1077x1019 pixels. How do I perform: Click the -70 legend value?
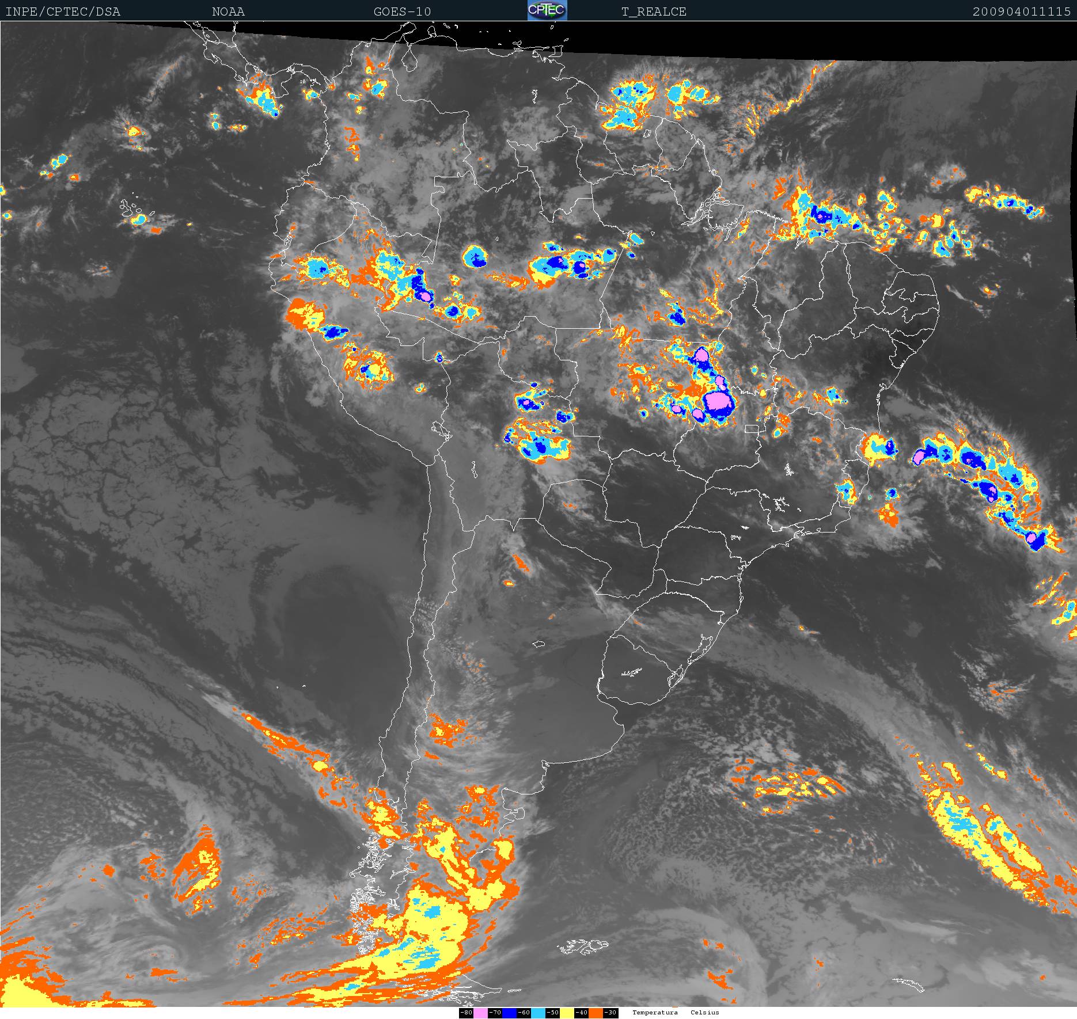click(495, 1013)
